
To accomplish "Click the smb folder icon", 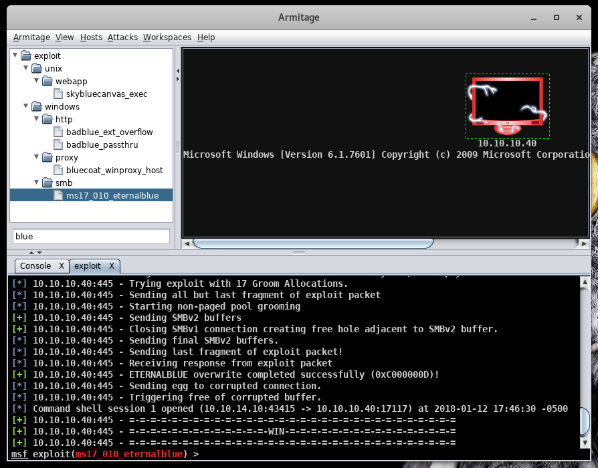I will (x=47, y=183).
